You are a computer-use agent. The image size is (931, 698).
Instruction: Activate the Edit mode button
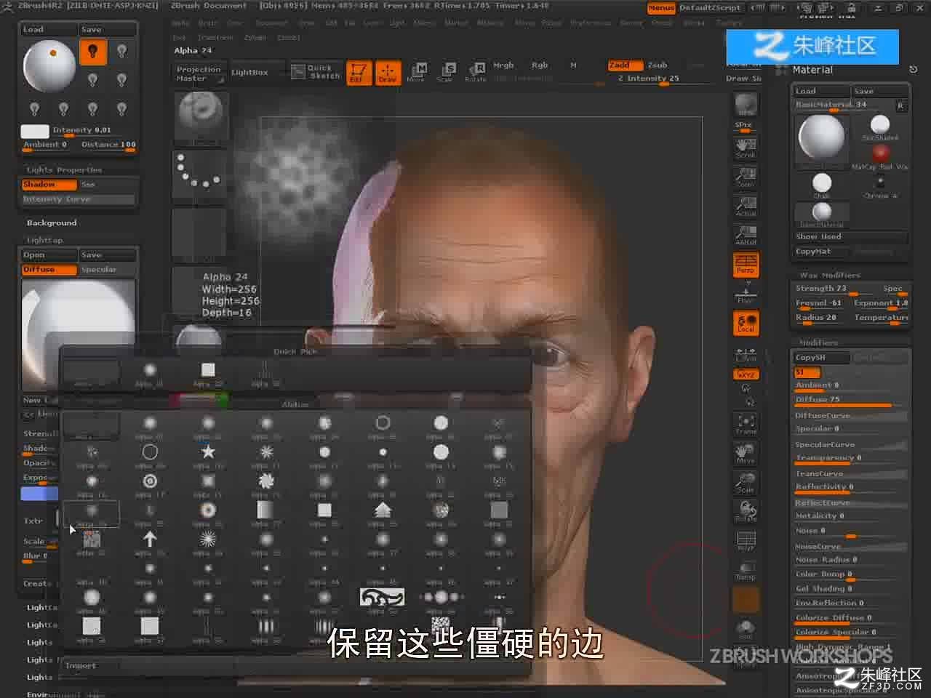point(358,73)
